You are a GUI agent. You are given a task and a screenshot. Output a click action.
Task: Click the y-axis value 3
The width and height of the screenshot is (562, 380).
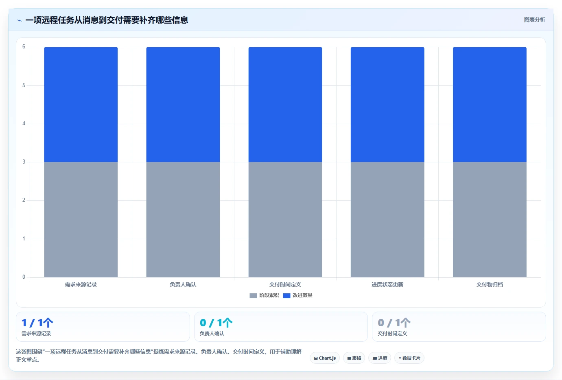24,162
